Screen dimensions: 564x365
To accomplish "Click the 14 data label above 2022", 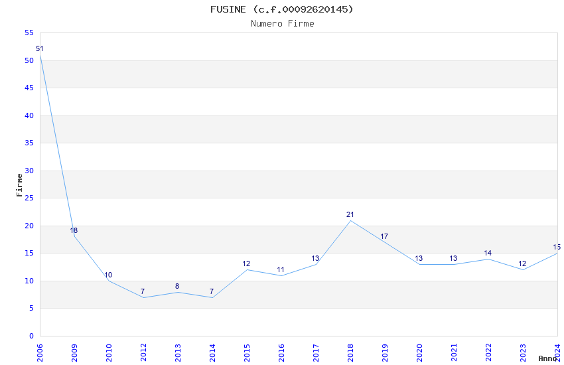I will click(488, 253).
